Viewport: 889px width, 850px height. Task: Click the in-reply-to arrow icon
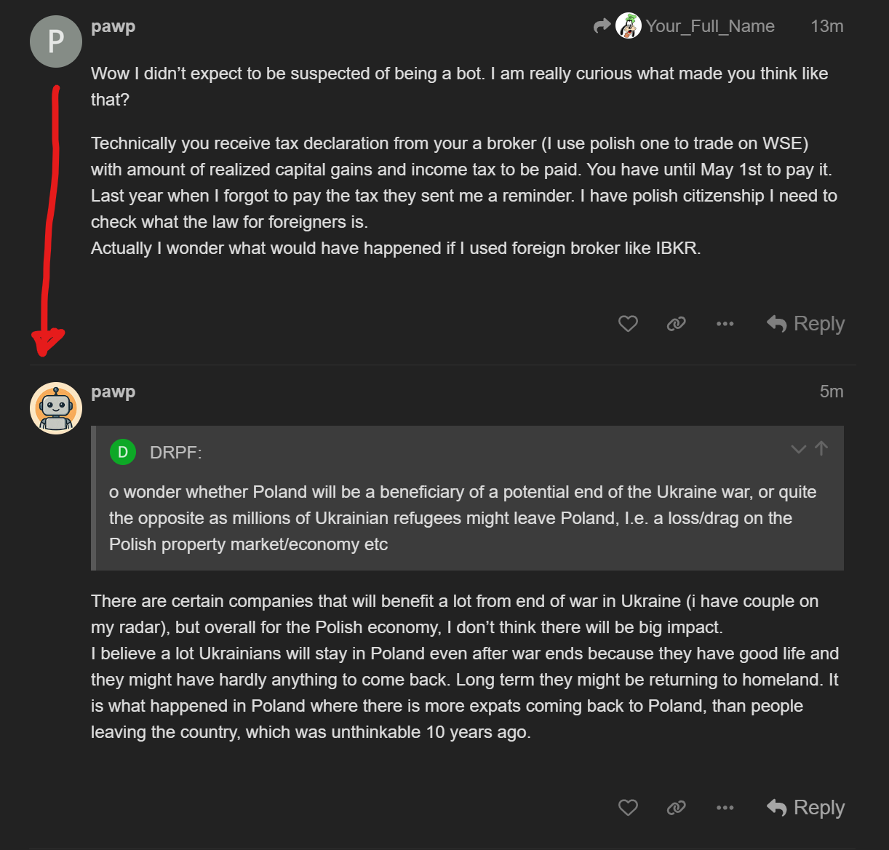(602, 26)
